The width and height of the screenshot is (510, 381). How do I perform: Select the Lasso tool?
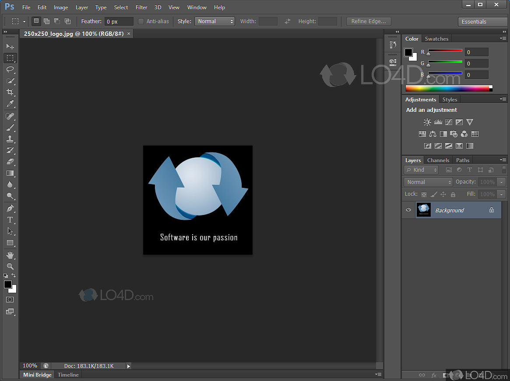pyautogui.click(x=10, y=69)
